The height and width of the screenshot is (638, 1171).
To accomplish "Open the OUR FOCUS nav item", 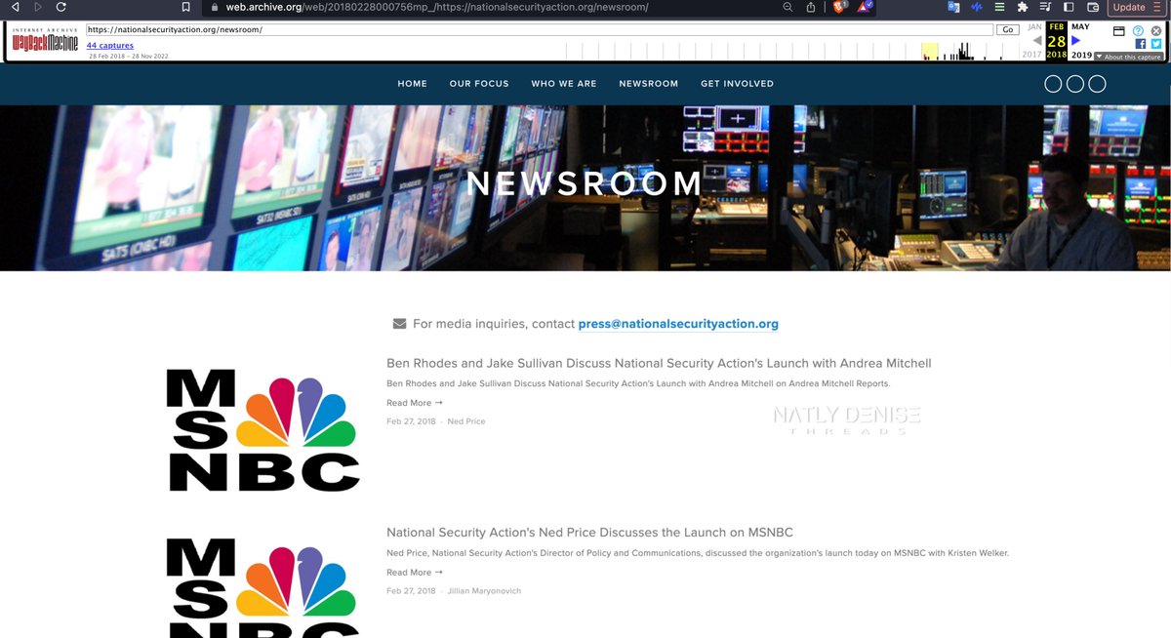I will 479,84.
